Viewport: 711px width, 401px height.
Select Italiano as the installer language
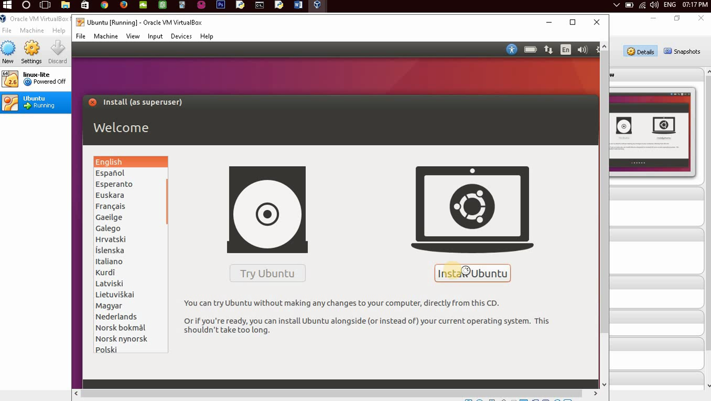click(x=108, y=261)
